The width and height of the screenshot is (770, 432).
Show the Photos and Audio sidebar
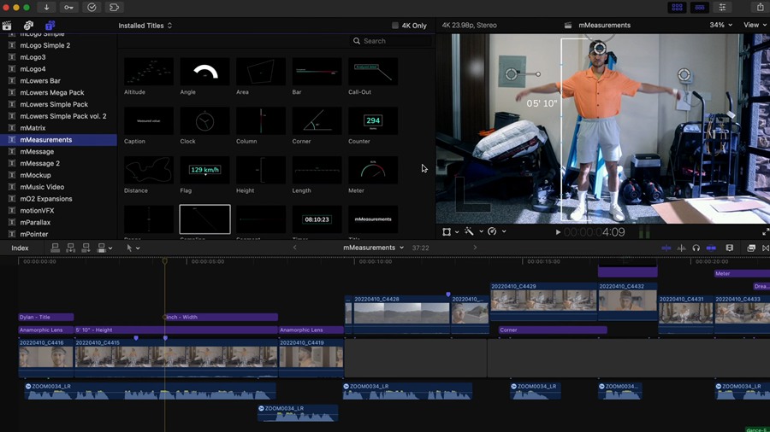(28, 26)
